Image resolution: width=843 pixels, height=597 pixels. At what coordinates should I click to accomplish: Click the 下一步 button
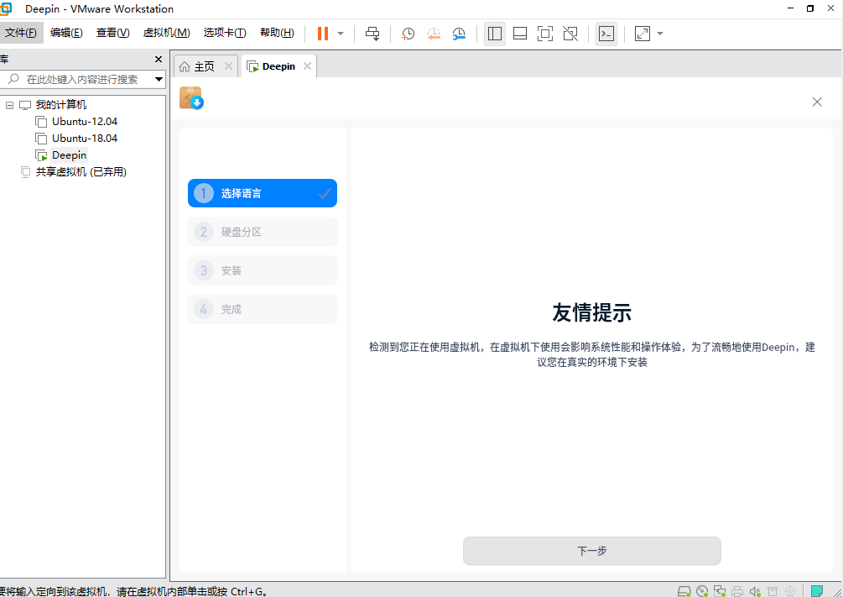coord(592,551)
